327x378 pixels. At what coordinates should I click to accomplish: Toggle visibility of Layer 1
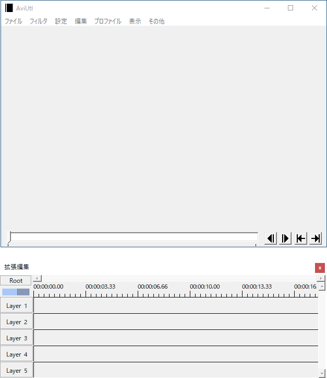click(16, 306)
